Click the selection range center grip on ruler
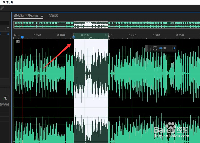This screenshot has width=200, height=143. pos(91,37)
